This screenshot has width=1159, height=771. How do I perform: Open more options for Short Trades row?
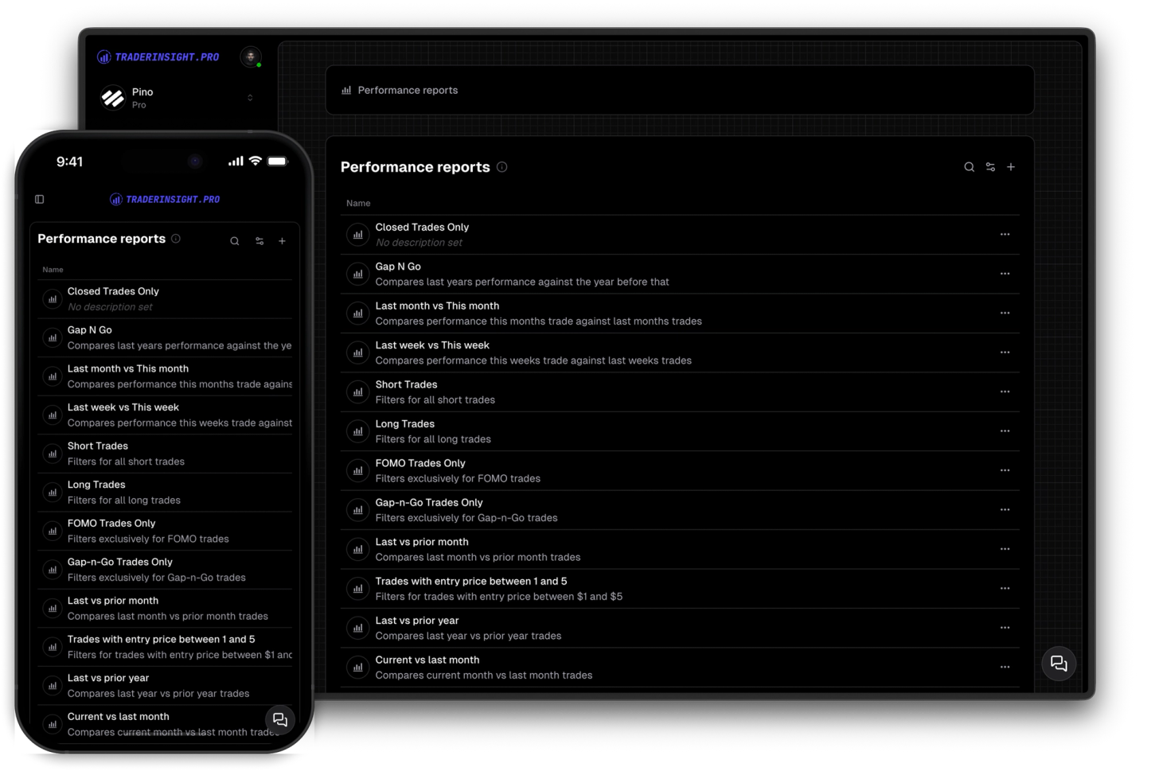click(x=1005, y=392)
